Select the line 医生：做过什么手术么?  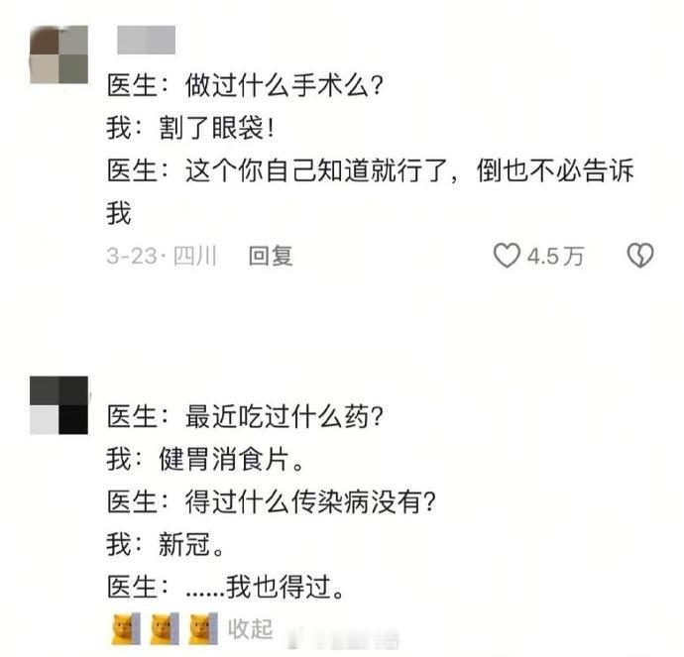pos(245,85)
